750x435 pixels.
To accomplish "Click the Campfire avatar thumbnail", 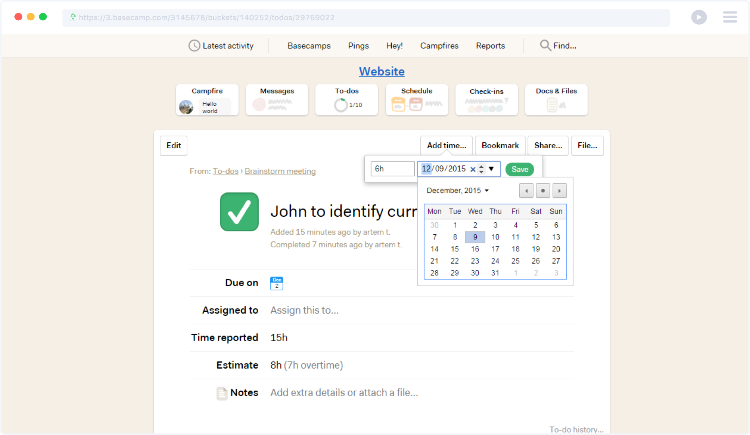I will tap(186, 107).
